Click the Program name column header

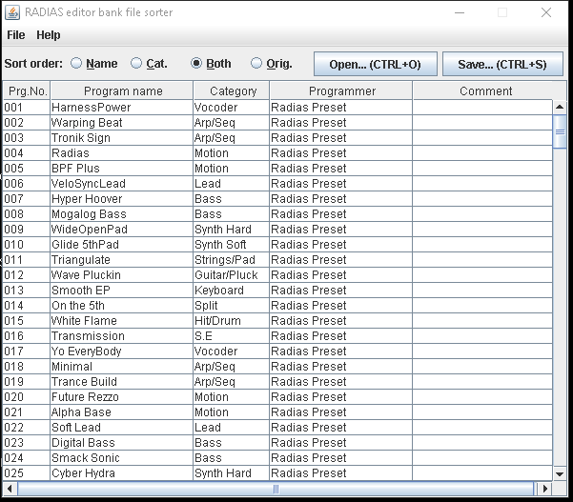122,90
